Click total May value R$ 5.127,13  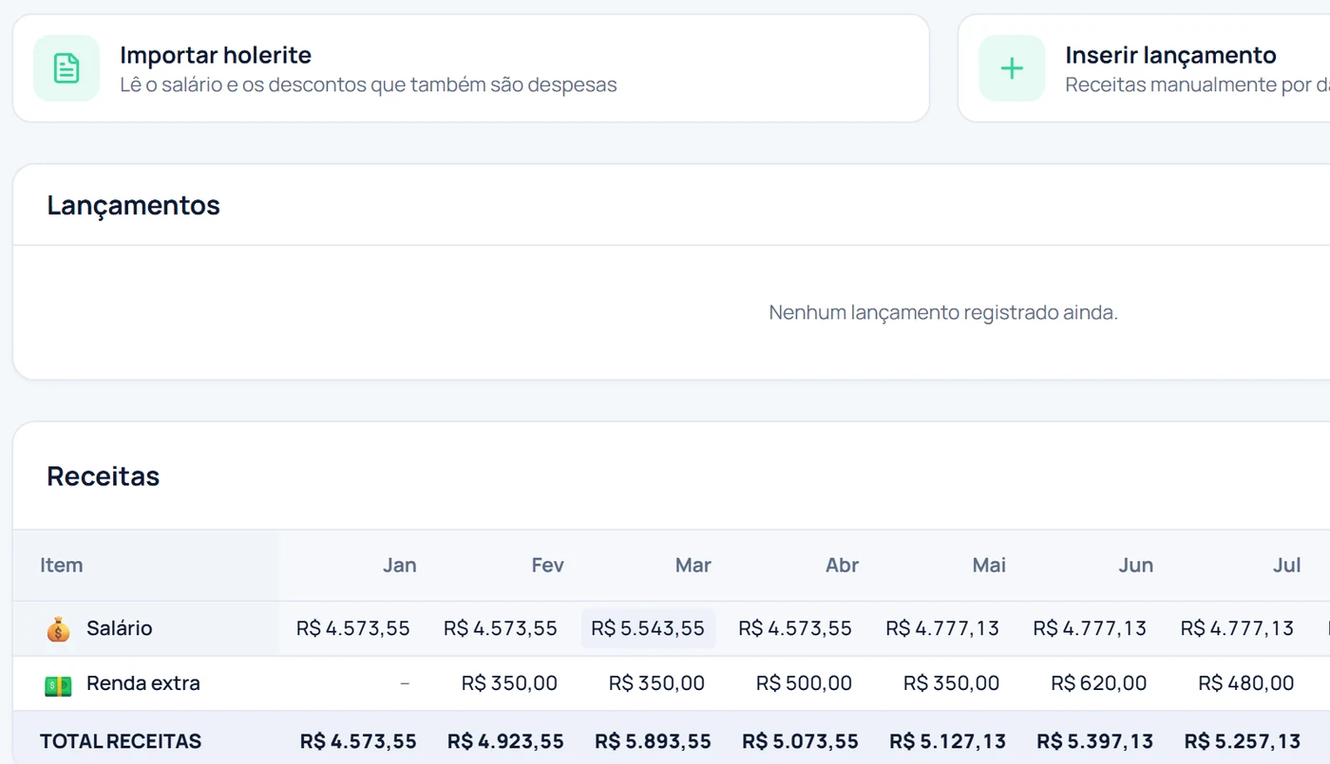tap(947, 741)
